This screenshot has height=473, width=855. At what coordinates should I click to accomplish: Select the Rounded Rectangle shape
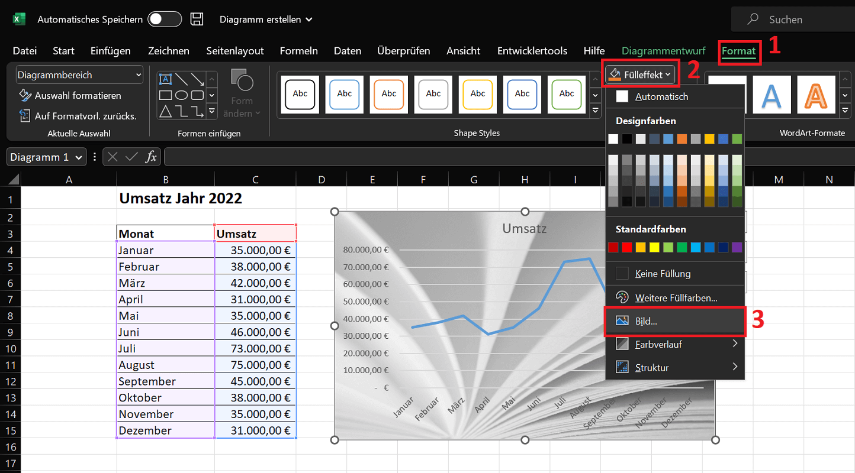click(x=197, y=95)
